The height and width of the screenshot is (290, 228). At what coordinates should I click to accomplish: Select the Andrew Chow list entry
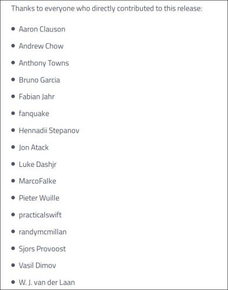(41, 46)
